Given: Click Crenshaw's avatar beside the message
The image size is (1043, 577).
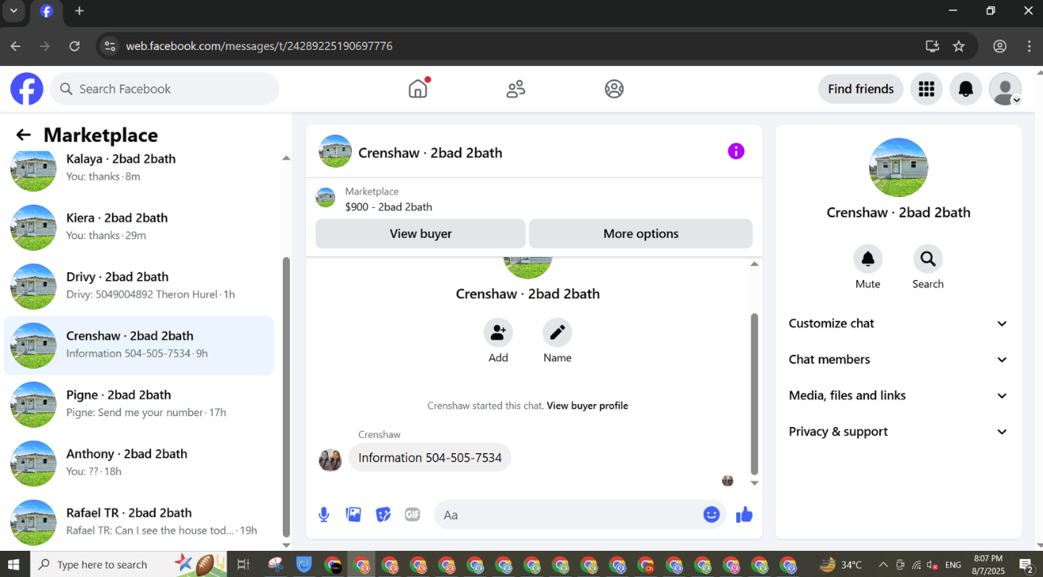Looking at the screenshot, I should (x=330, y=460).
